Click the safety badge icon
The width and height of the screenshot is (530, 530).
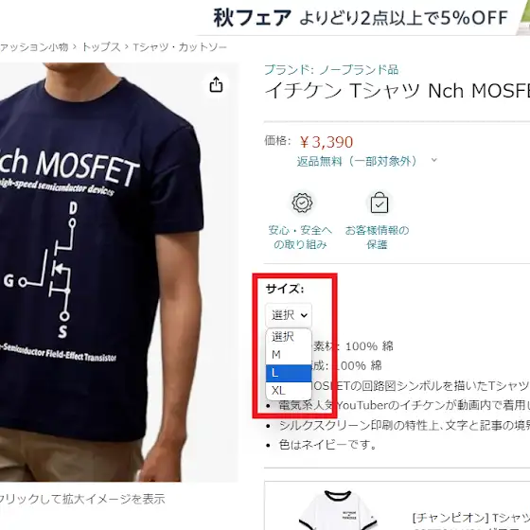tap(302, 203)
